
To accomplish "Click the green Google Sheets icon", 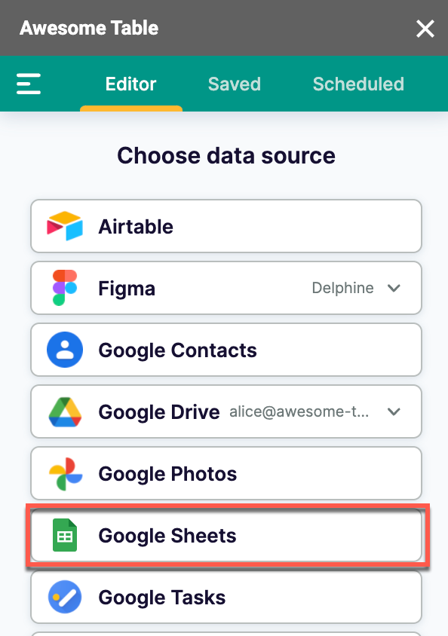I will (65, 536).
